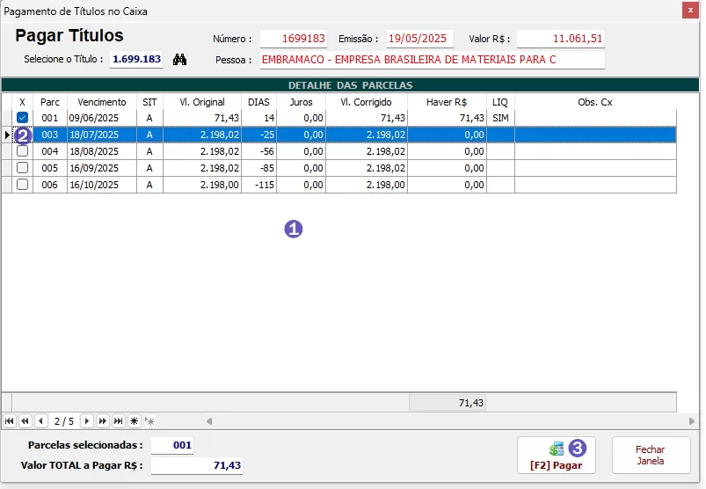This screenshot has height=489, width=706.
Task: Jump forward a page of records
Action: pos(103,421)
